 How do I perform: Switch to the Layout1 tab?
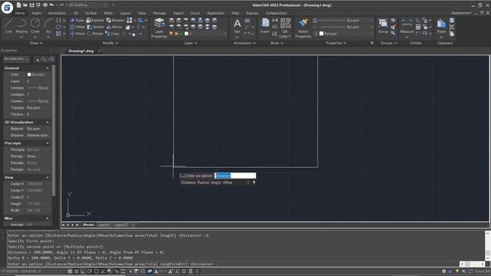coord(104,225)
